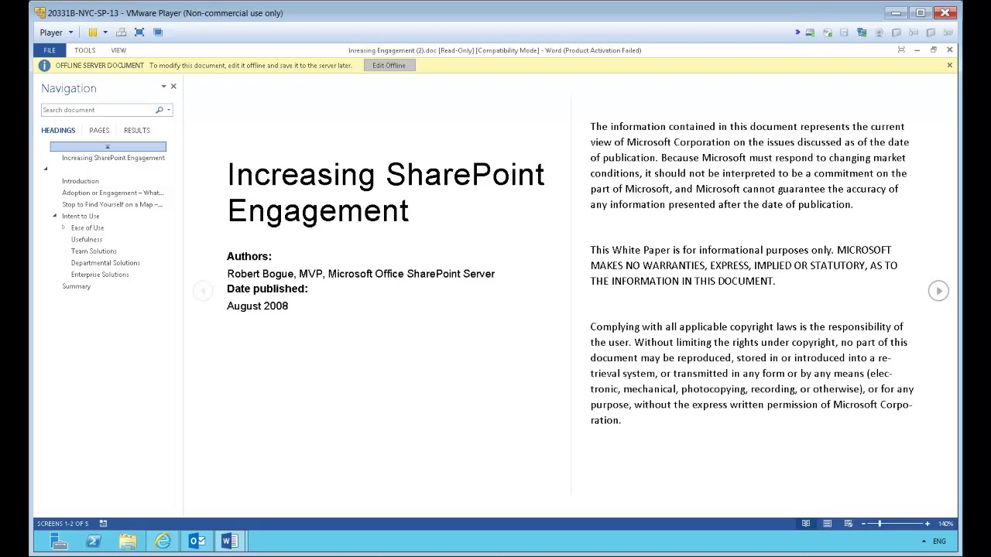
Task: Open Server Manager from taskbar
Action: click(x=59, y=542)
